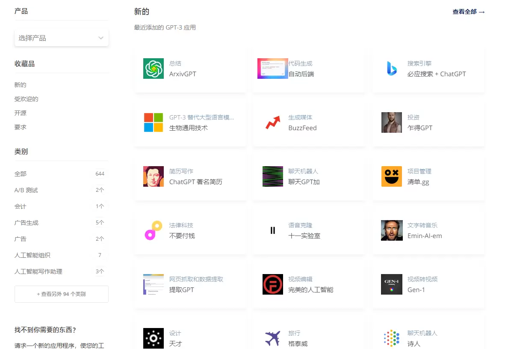Click the 自动后端 gradient thumbnail
This screenshot has width=505, height=349.
[272, 69]
